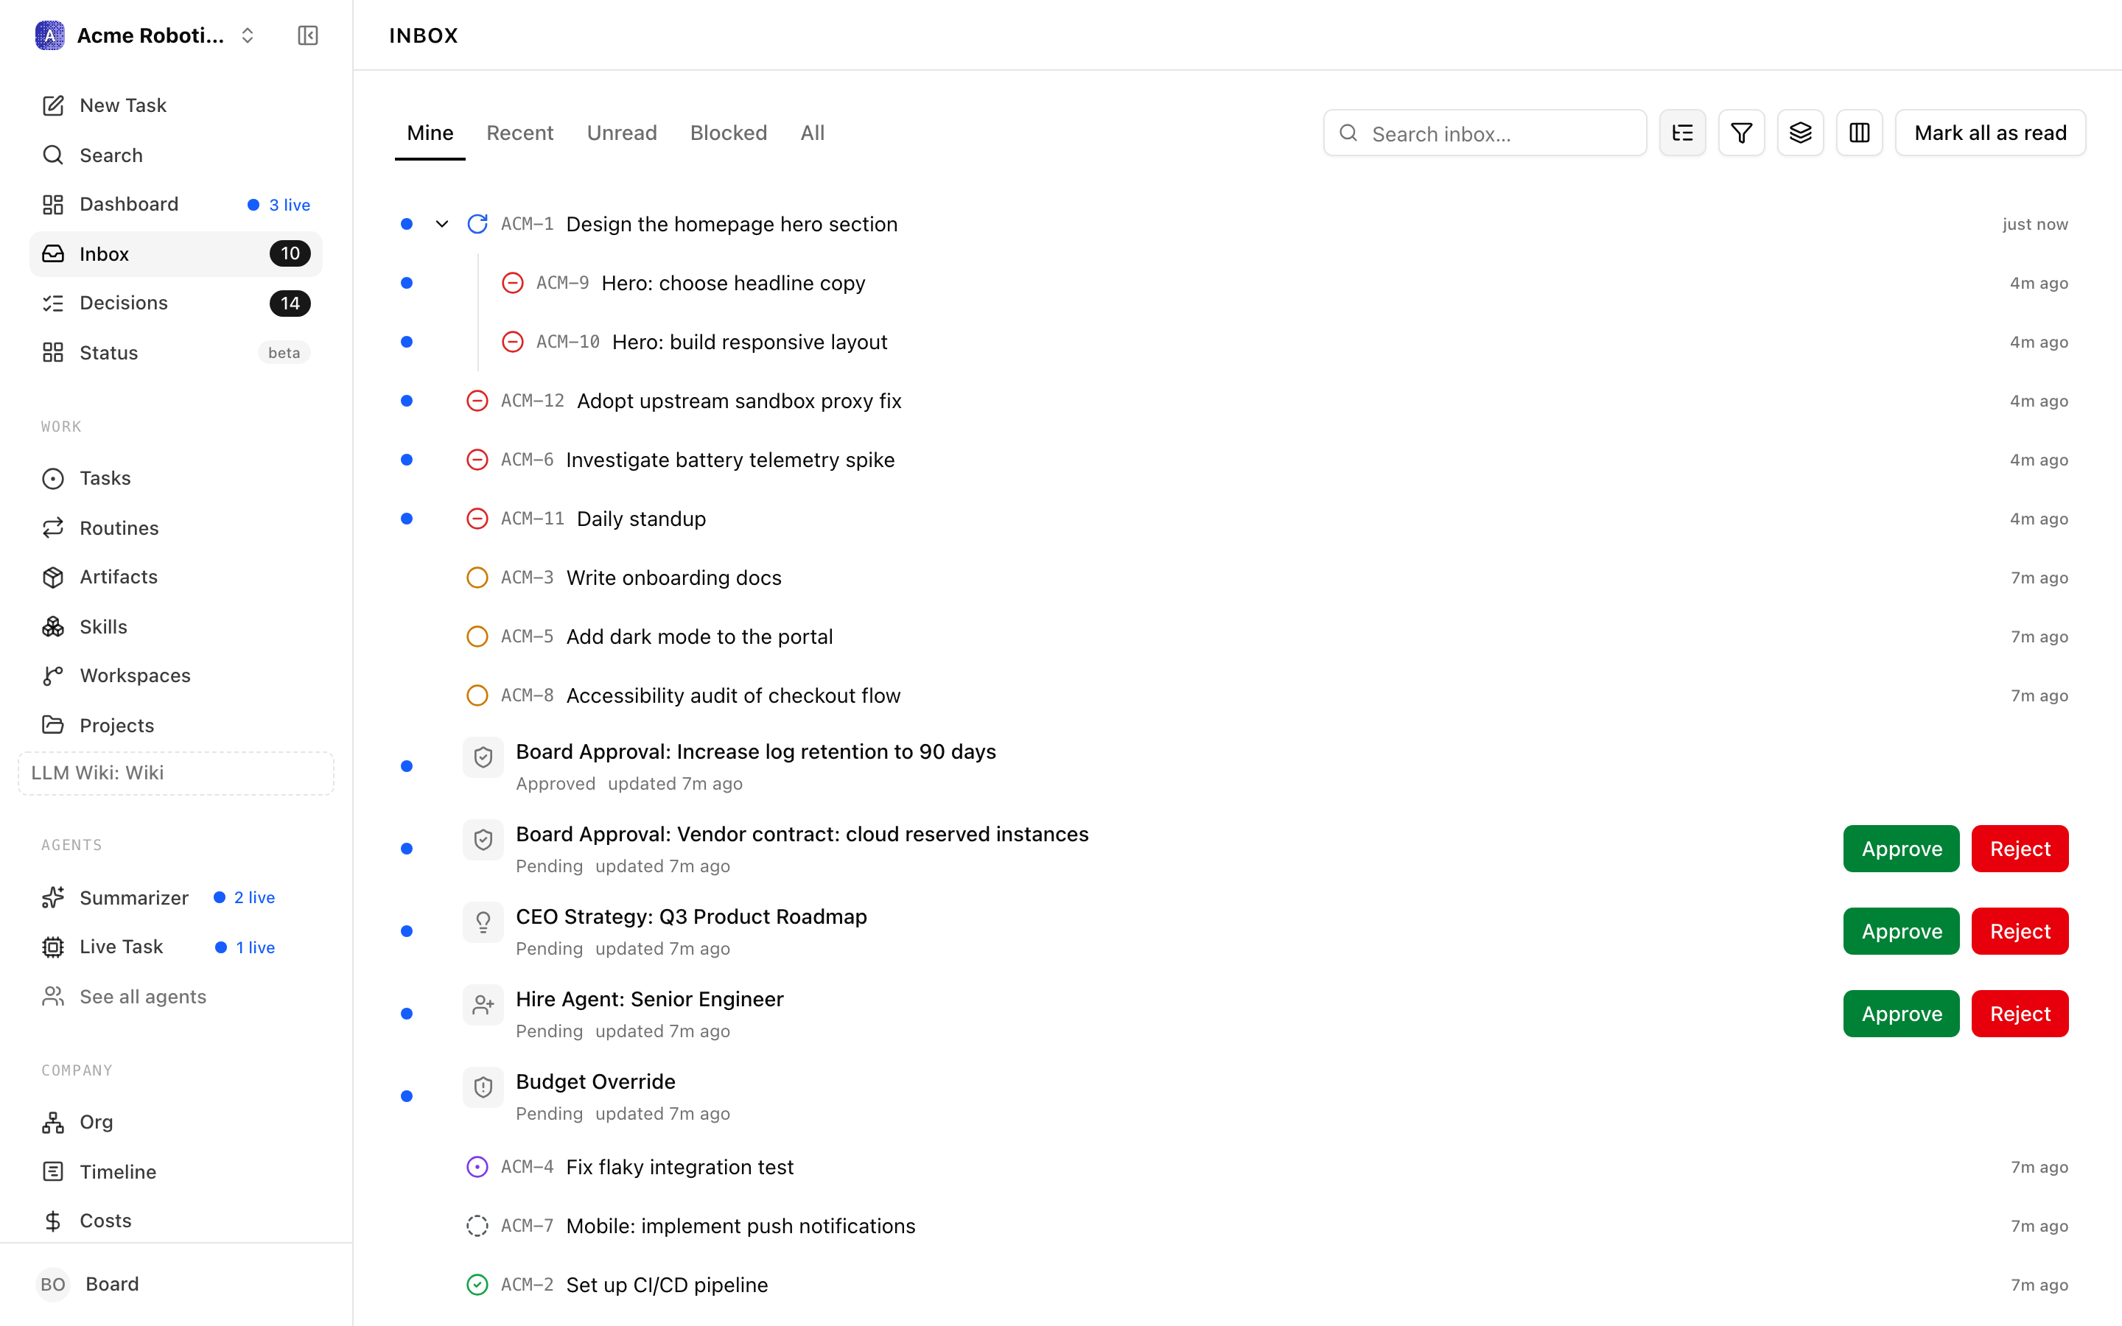Switch to the Unread tab
The width and height of the screenshot is (2122, 1326).
coord(622,133)
